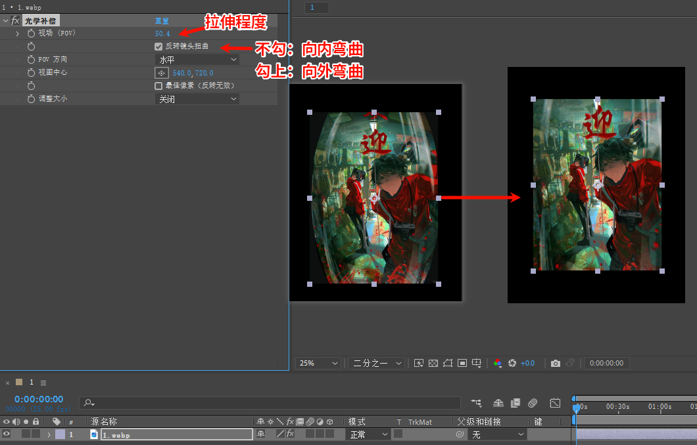The height and width of the screenshot is (445, 697).
Task: Click the 父级和链接 column header
Action: tap(479, 421)
